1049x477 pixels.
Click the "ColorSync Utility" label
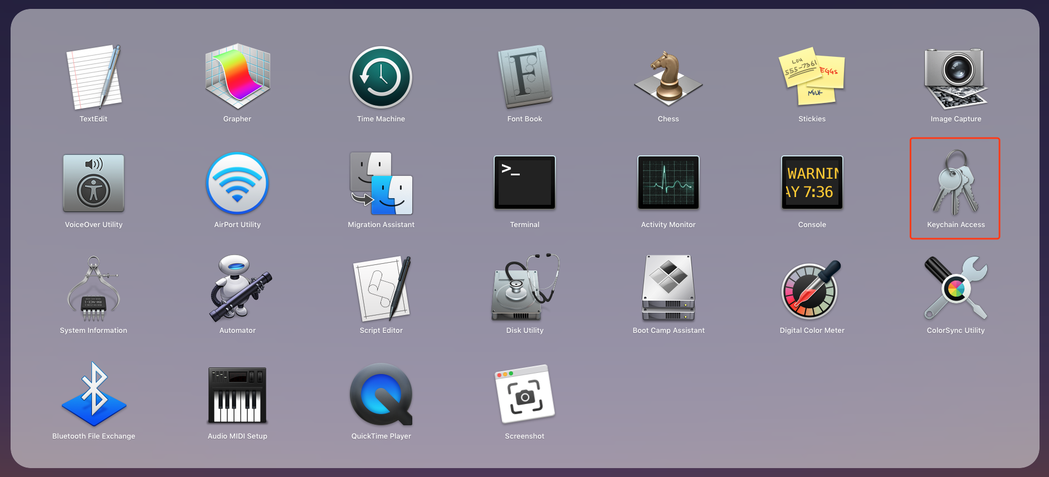[x=956, y=331]
